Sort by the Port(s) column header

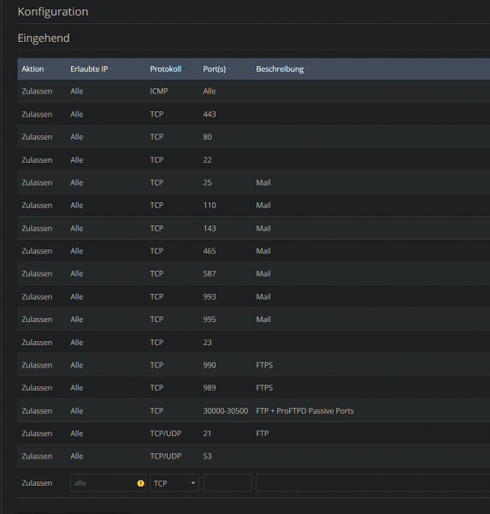(x=215, y=69)
